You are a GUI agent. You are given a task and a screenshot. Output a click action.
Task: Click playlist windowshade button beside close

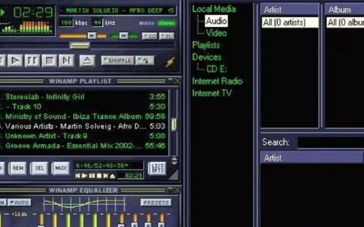pyautogui.click(x=170, y=81)
